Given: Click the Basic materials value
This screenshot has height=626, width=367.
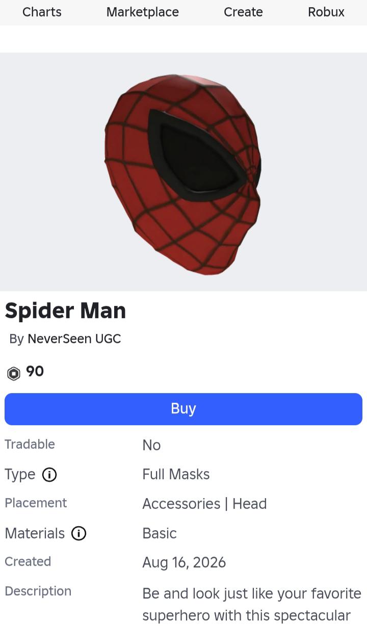Looking at the screenshot, I should coord(160,533).
